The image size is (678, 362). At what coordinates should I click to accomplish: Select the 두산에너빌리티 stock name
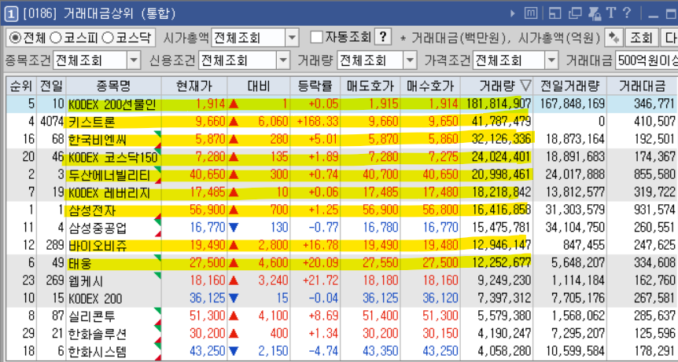tap(109, 175)
